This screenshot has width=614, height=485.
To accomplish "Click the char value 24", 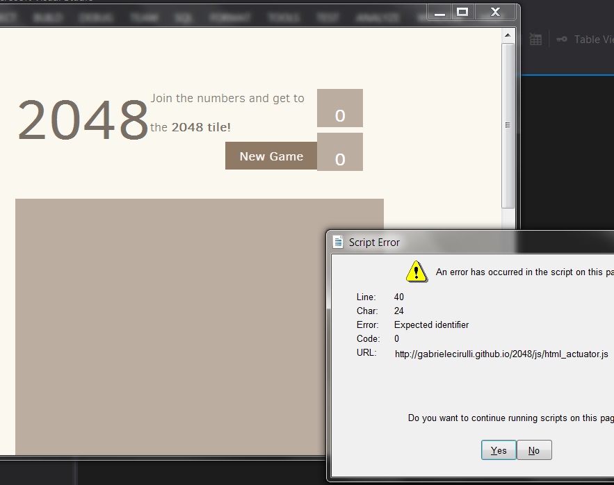I will [x=399, y=311].
